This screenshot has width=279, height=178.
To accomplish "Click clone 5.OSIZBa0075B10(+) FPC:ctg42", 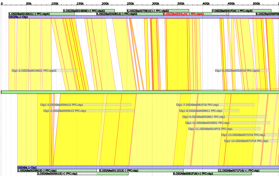I will click(x=148, y=11).
